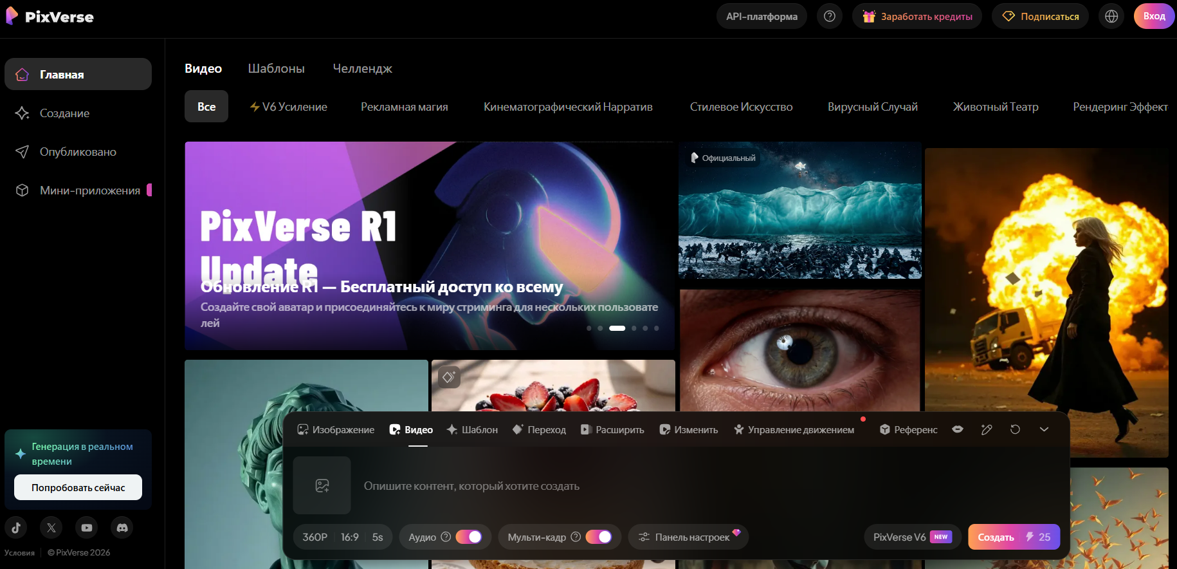Open the language globe icon
Screen dimensions: 1177x569
click(1111, 16)
